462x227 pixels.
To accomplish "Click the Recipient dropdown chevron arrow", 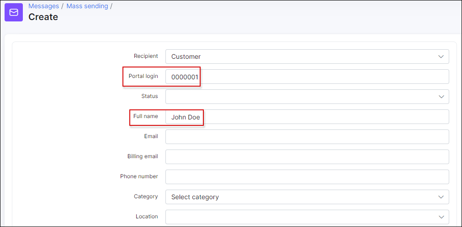I will pos(441,57).
